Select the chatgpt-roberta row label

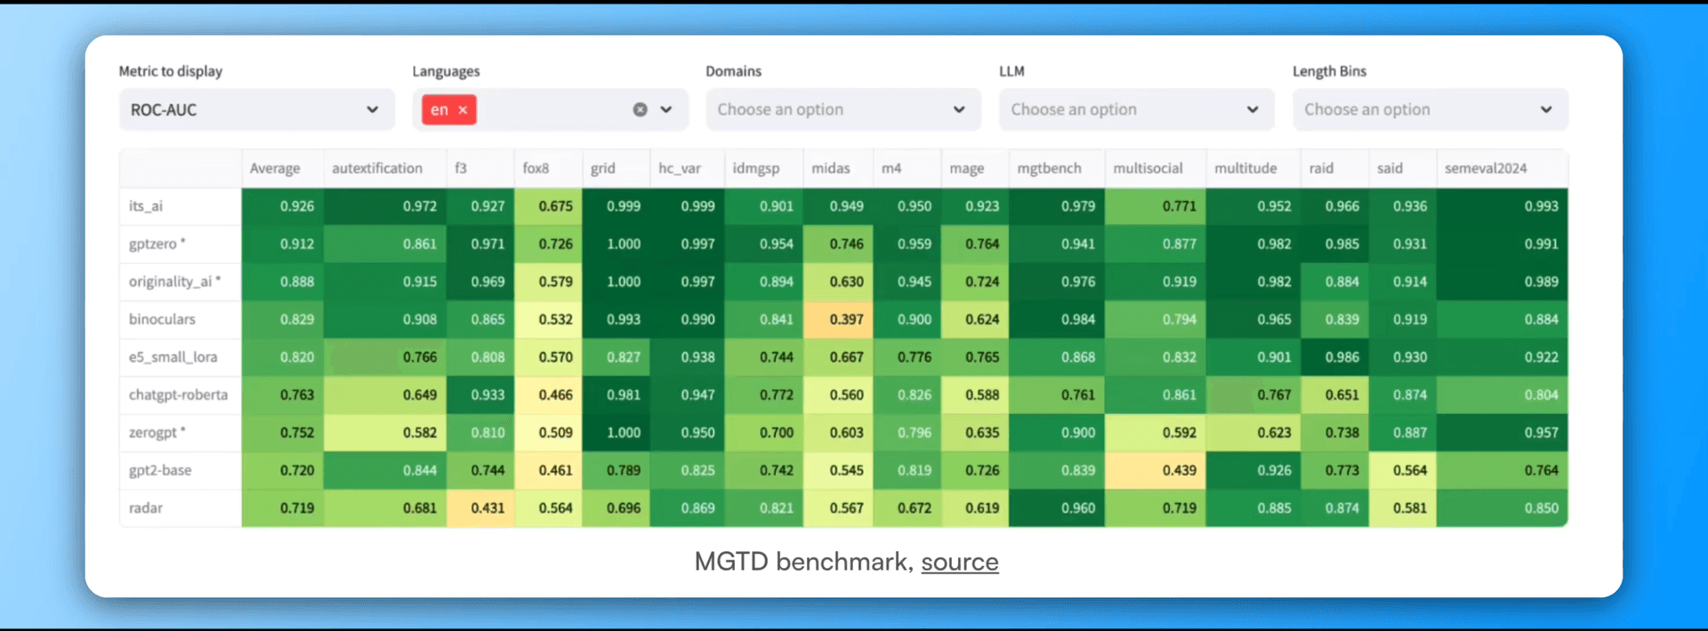pyautogui.click(x=181, y=395)
